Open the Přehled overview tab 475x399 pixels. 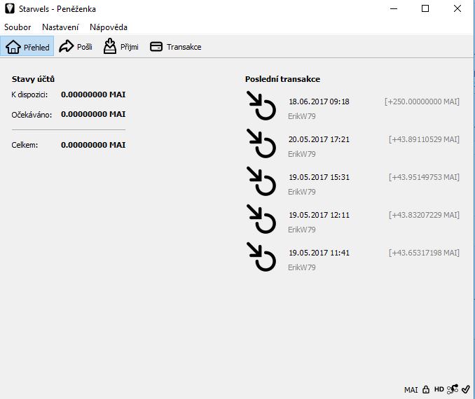point(27,46)
